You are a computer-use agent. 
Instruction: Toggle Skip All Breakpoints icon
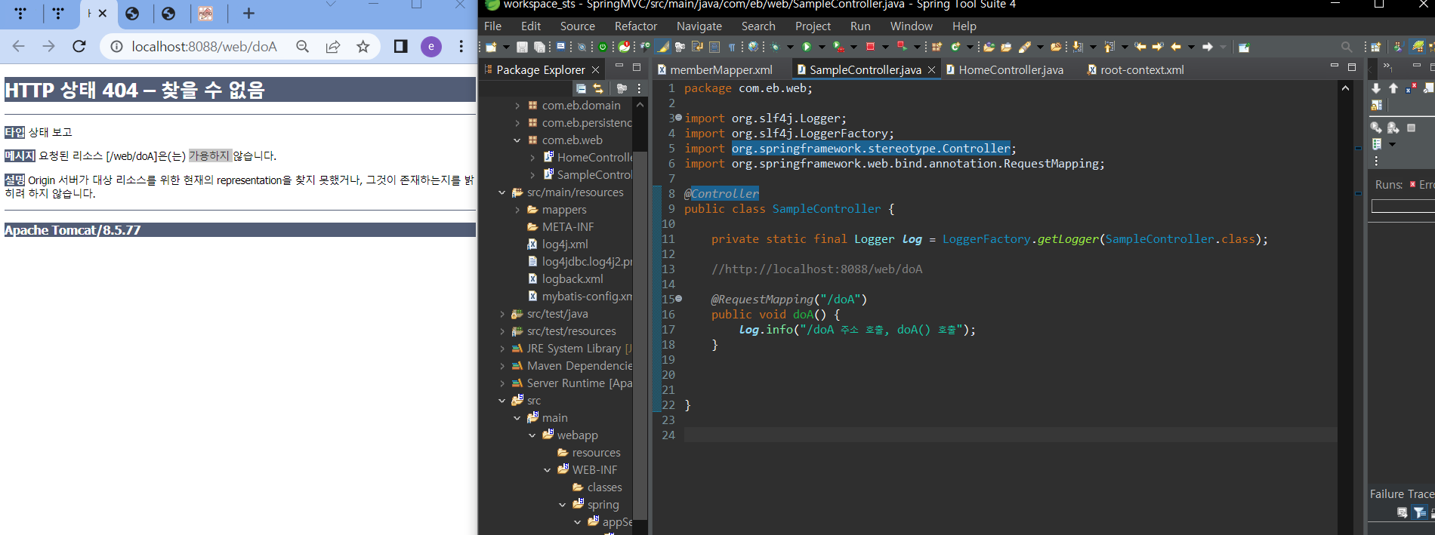pos(582,47)
